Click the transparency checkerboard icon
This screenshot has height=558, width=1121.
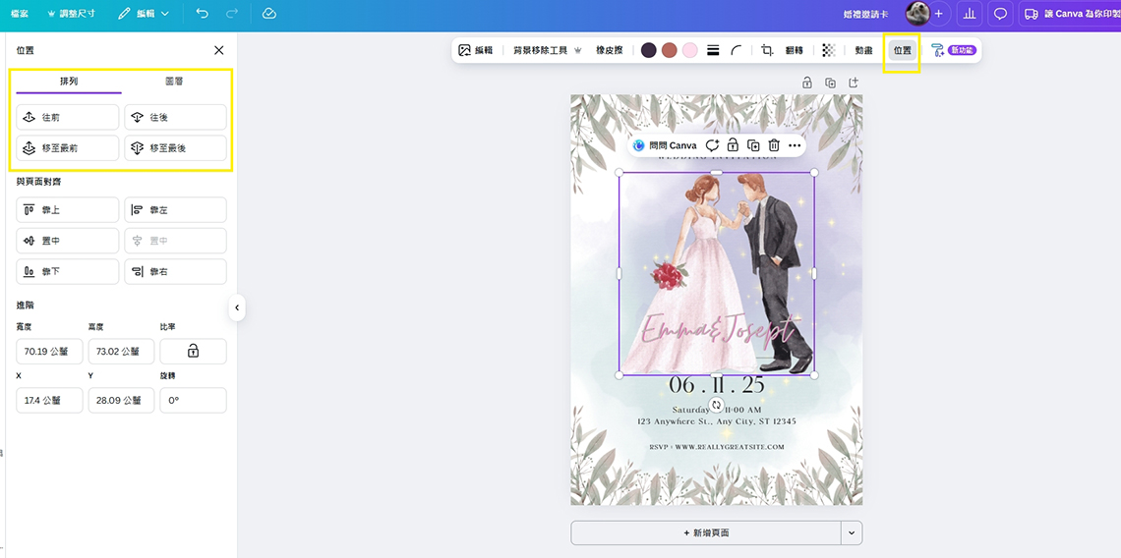click(x=829, y=50)
